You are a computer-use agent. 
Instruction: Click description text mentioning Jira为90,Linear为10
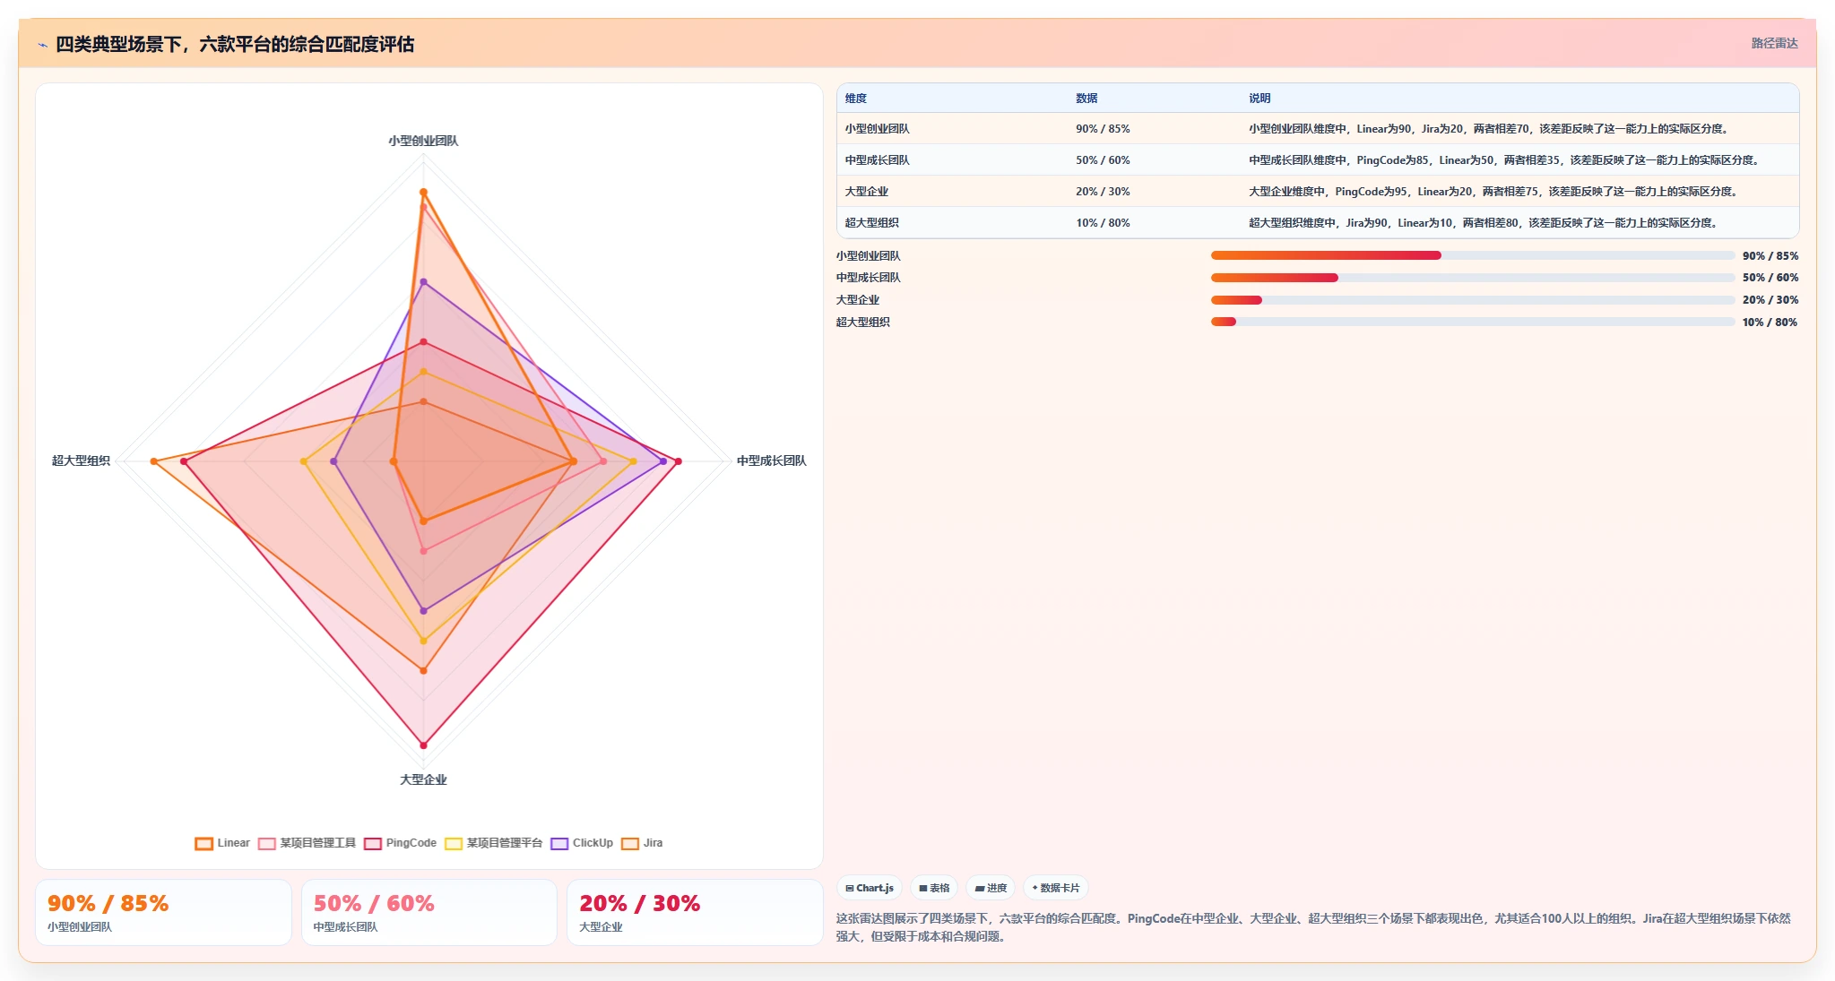pos(1484,223)
